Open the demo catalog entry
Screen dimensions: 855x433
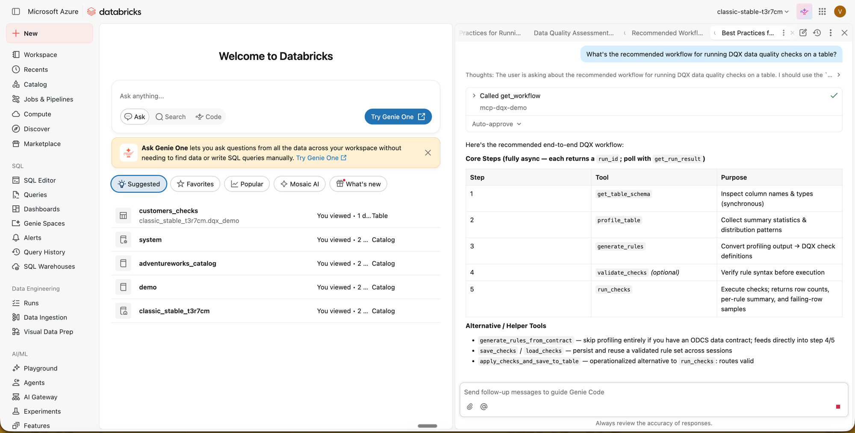click(x=276, y=287)
